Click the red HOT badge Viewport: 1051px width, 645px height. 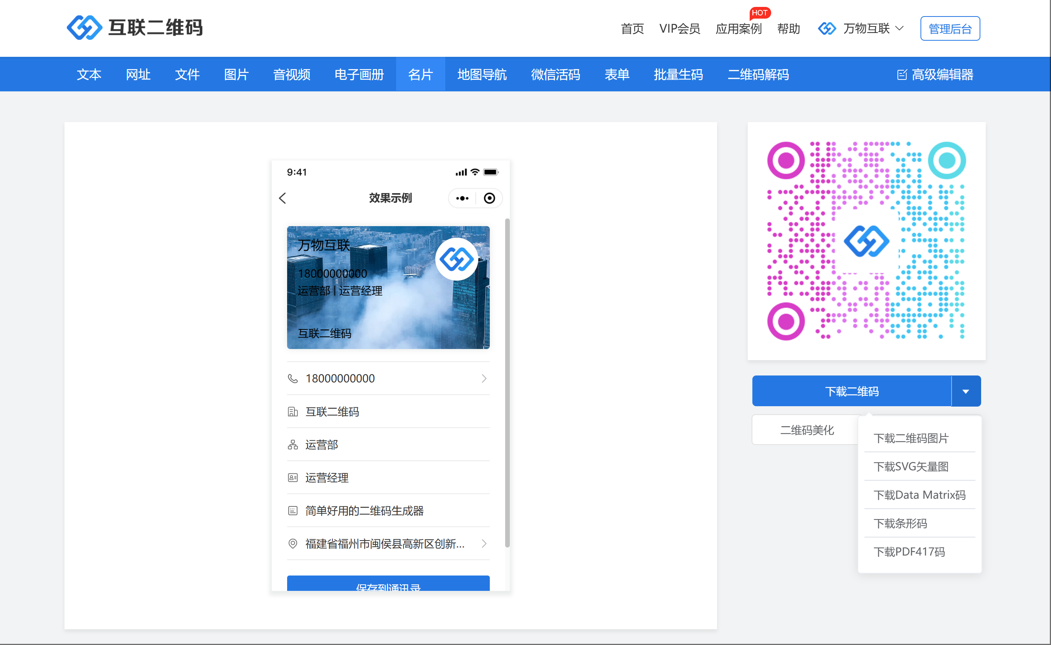tap(759, 13)
